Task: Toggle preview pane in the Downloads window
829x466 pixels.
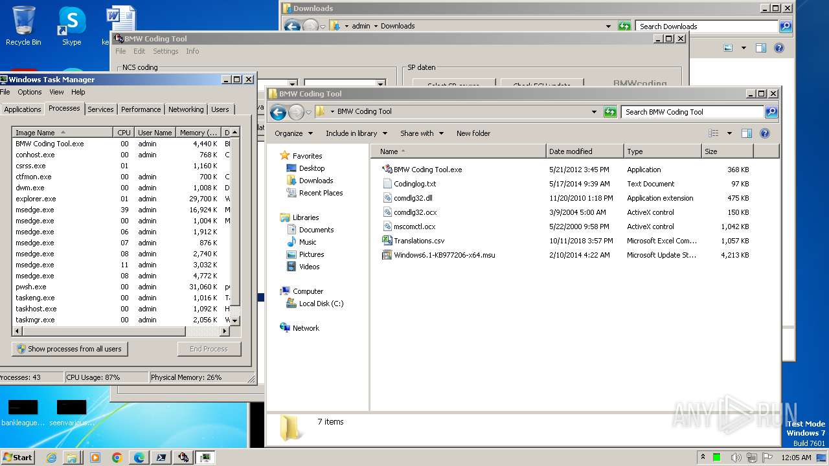Action: (x=761, y=48)
